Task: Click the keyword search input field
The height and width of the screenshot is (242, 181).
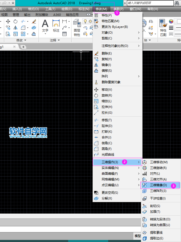Action: pos(150,3)
